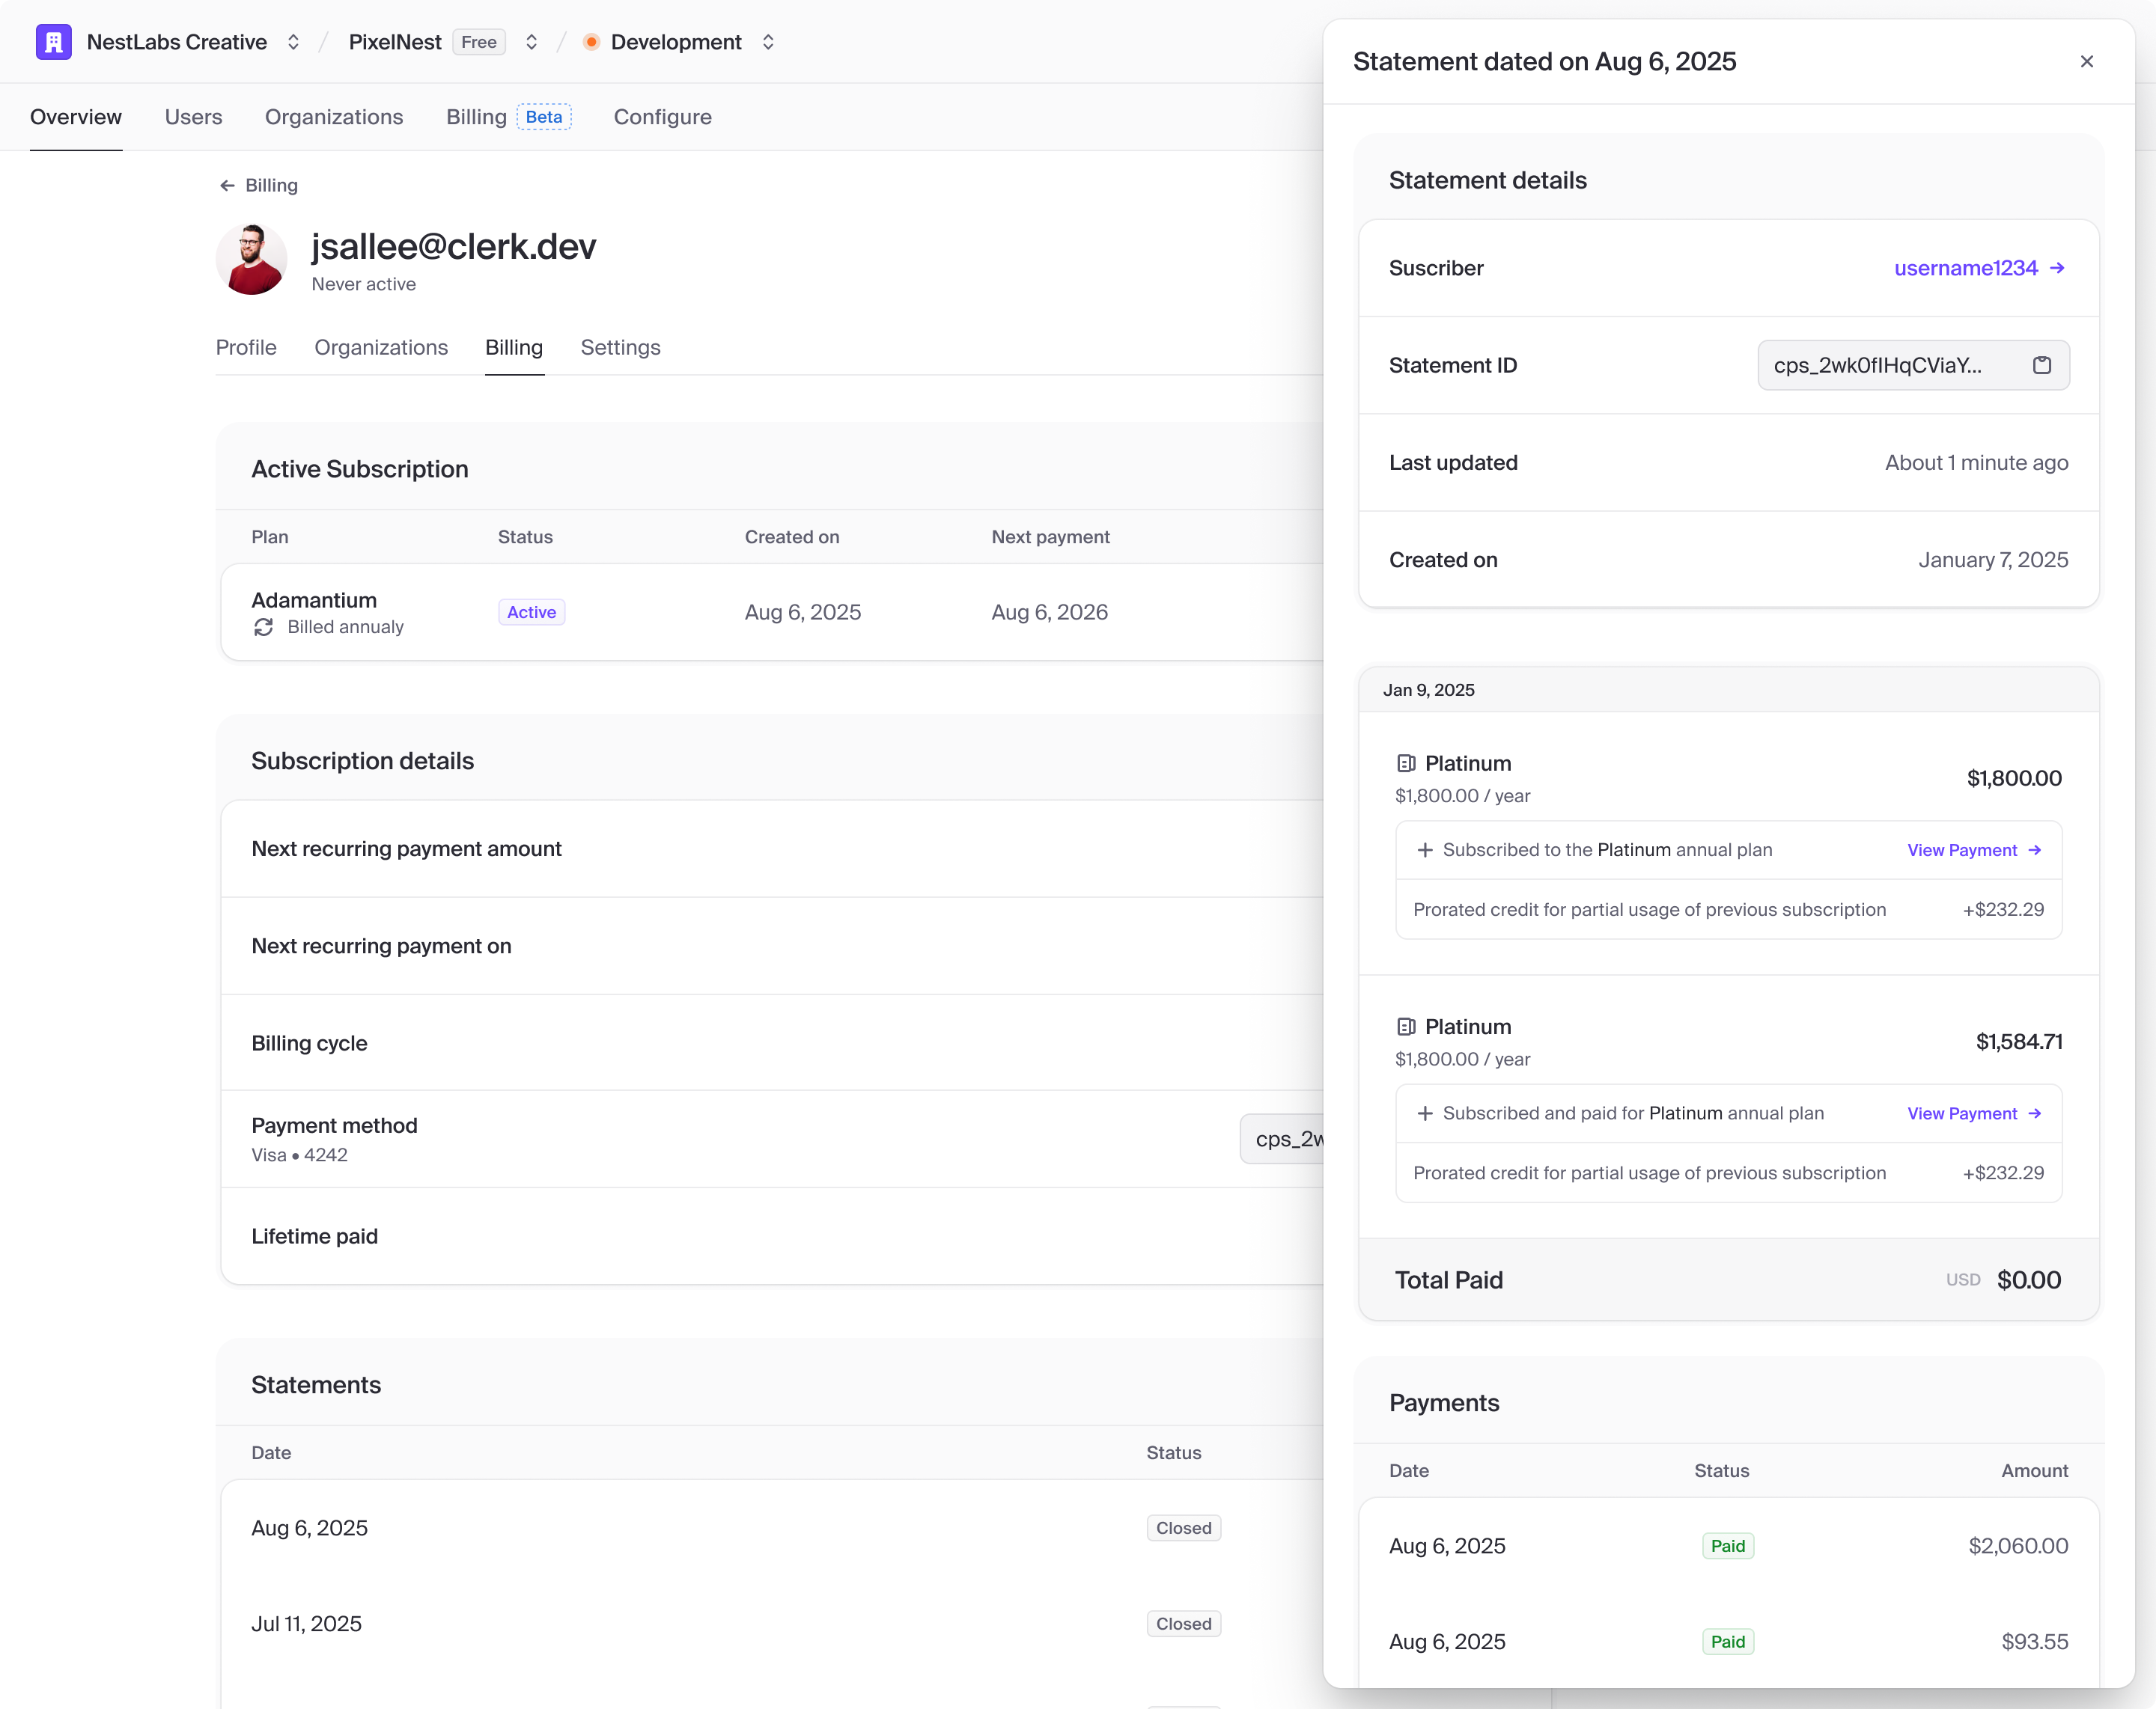Click the truncated cps_2w ID field in Payment method row

point(1283,1138)
